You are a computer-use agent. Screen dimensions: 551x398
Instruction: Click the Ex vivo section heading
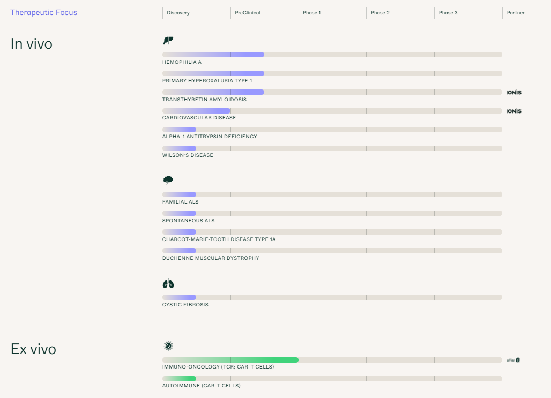click(x=33, y=349)
